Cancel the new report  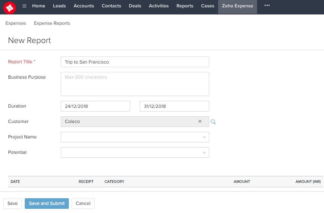(83, 204)
